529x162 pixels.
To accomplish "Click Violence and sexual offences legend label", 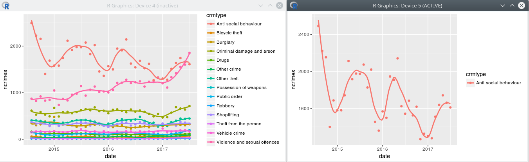I will click(x=247, y=142).
